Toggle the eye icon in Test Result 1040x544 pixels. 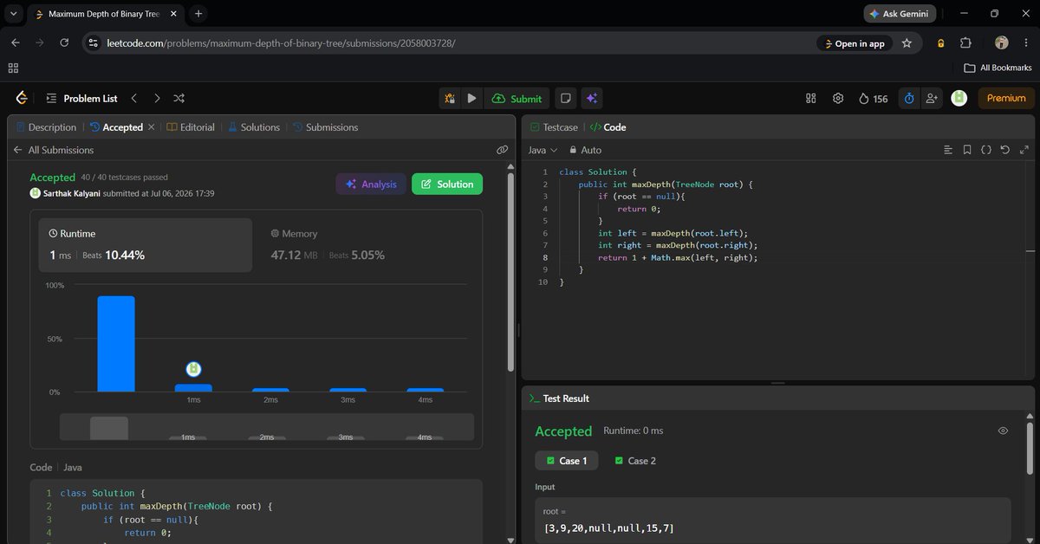(1003, 431)
